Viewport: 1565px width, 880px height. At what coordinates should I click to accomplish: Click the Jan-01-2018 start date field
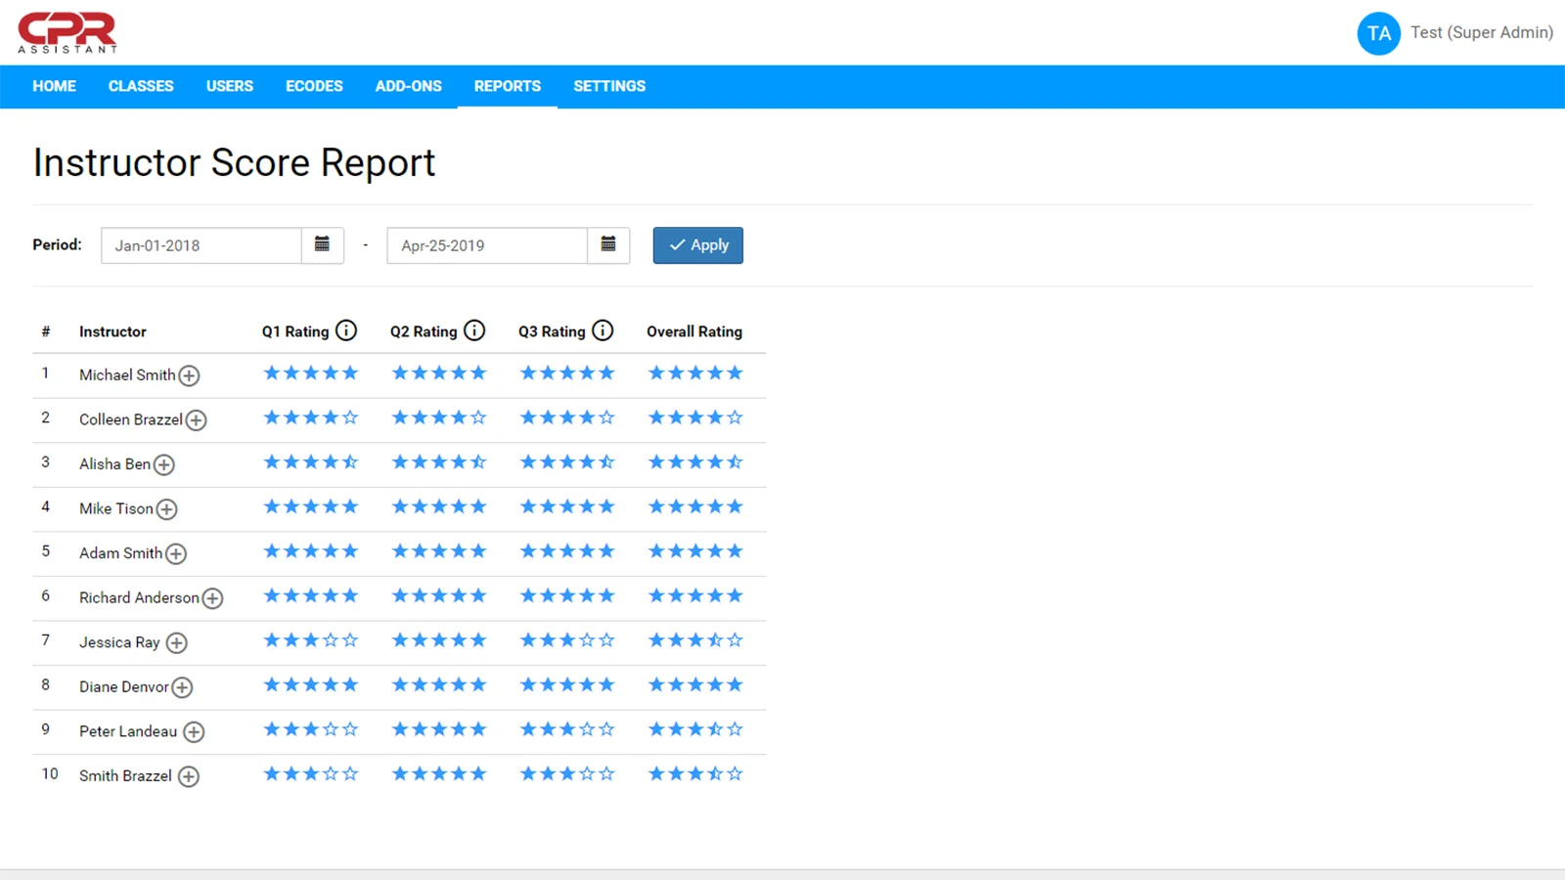tap(201, 245)
